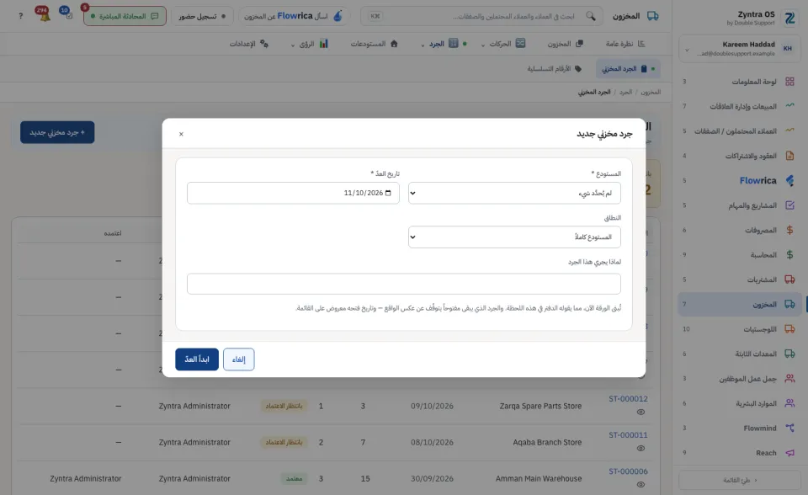
Task: Select المخزون inventory in sidebar
Action: 740,304
